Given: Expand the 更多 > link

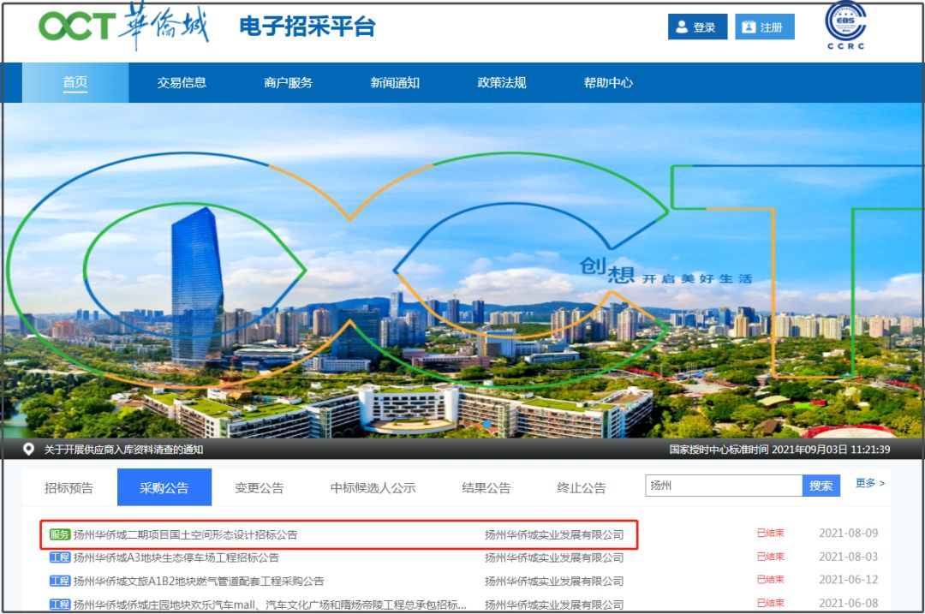Looking at the screenshot, I should (x=869, y=484).
